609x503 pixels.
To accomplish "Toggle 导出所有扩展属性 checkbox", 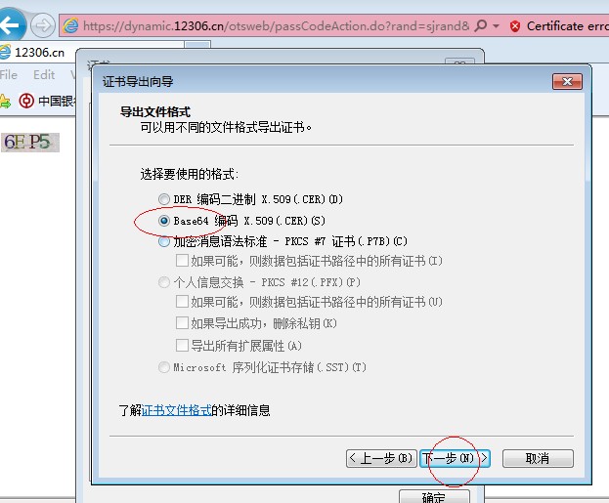I will point(182,345).
